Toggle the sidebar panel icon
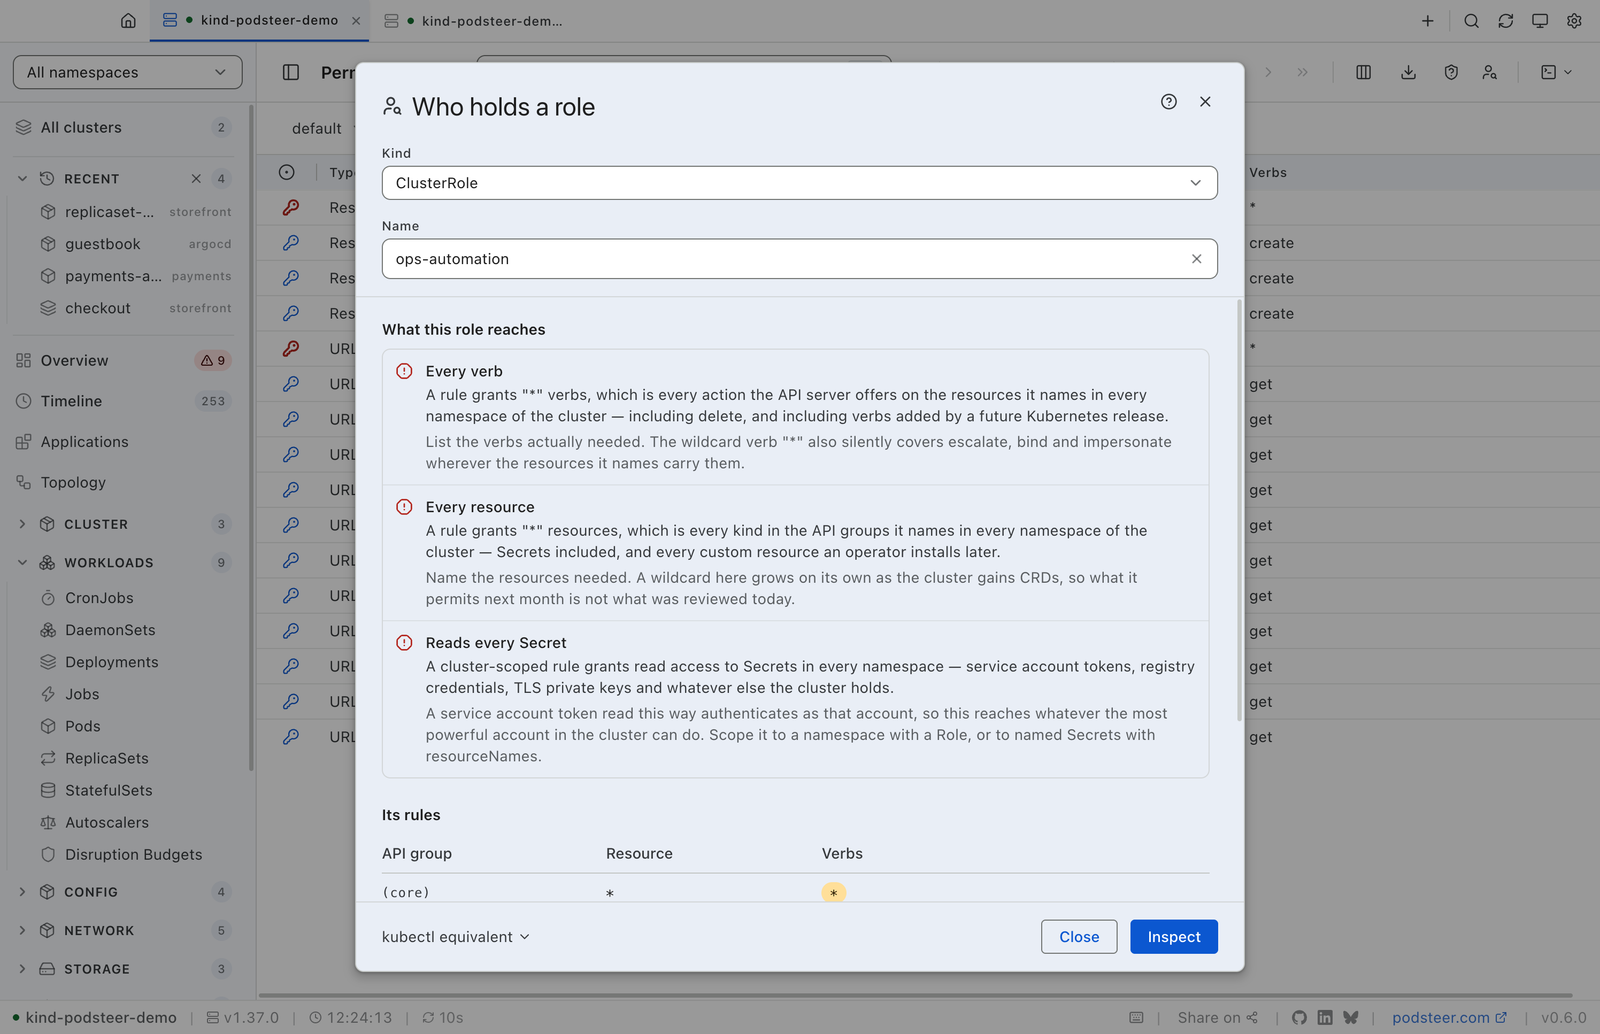1600x1034 pixels. [291, 72]
